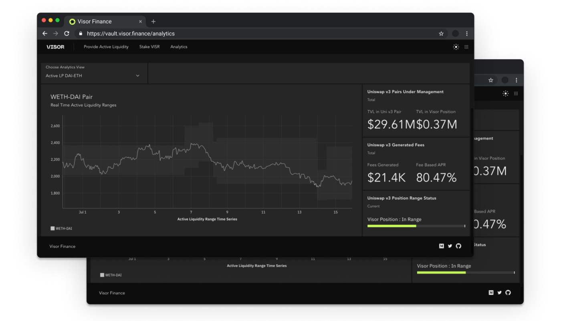
Task: Toggle WETH-DAI legend swatch in front window
Action: [x=52, y=229]
